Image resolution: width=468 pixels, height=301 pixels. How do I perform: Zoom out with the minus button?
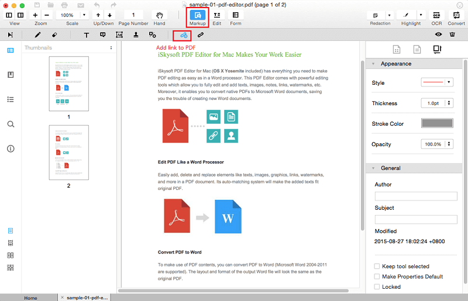[47, 15]
